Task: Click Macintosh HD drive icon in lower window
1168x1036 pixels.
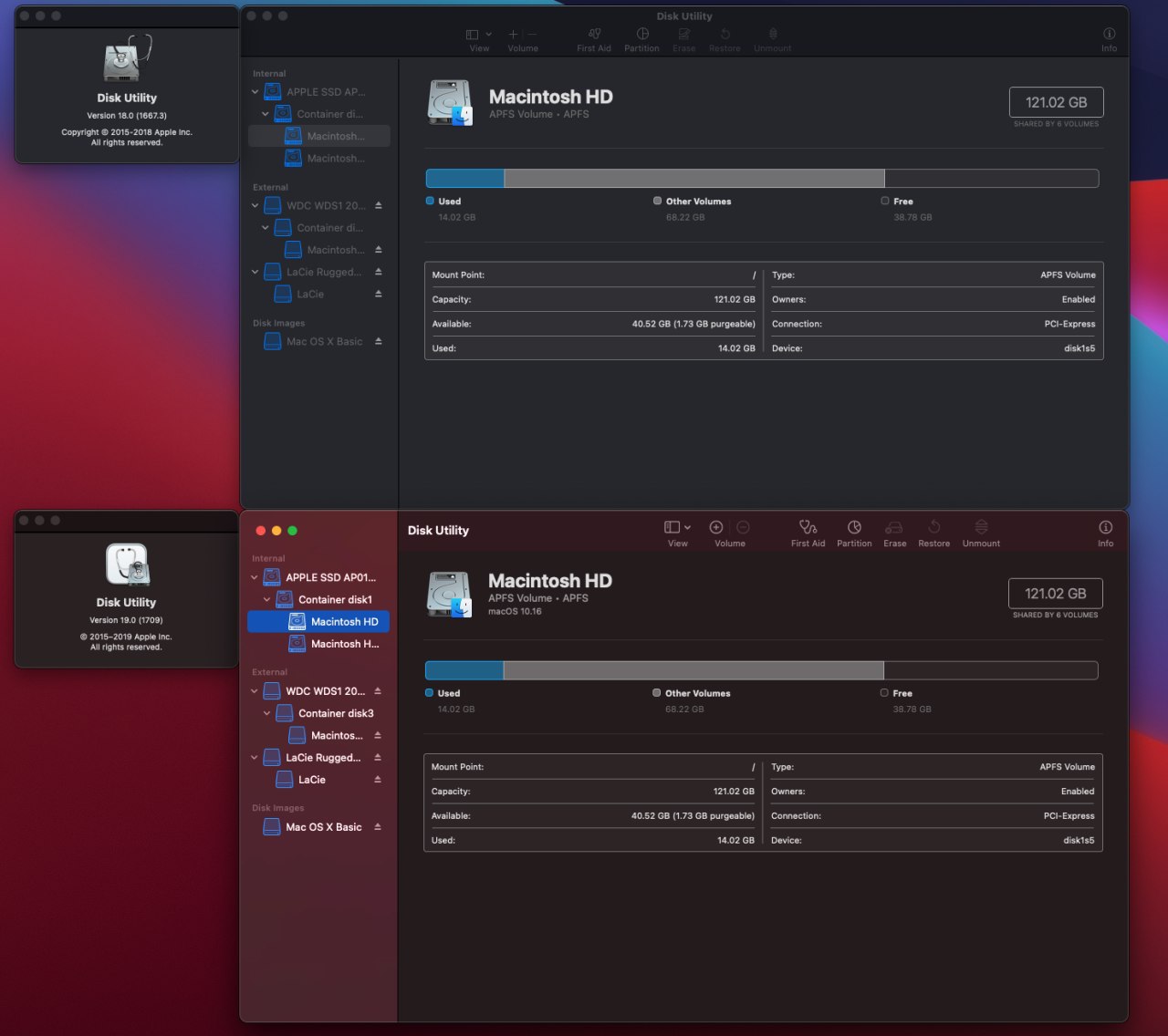Action: pos(450,595)
